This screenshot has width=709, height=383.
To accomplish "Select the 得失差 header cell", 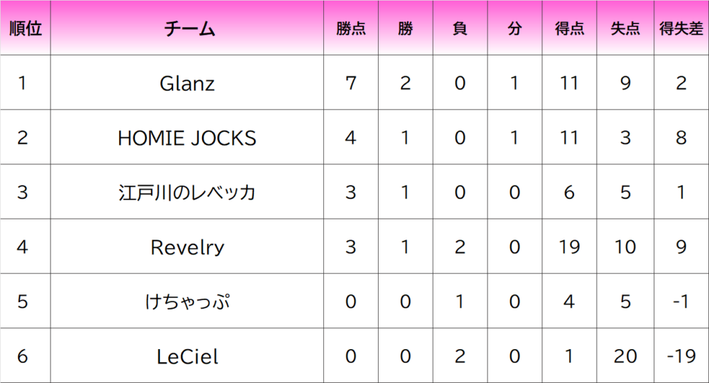I will click(x=681, y=28).
